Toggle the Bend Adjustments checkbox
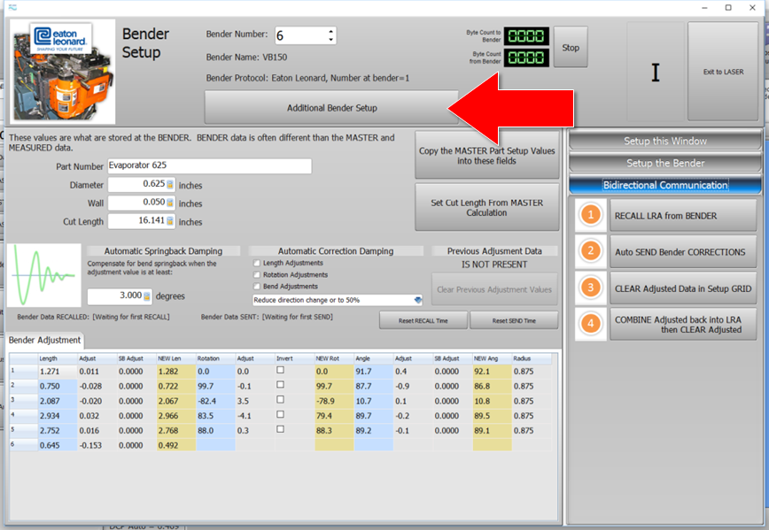769x530 pixels. [257, 287]
